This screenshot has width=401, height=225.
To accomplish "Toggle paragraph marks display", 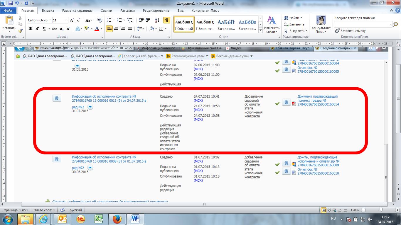I will point(166,20).
